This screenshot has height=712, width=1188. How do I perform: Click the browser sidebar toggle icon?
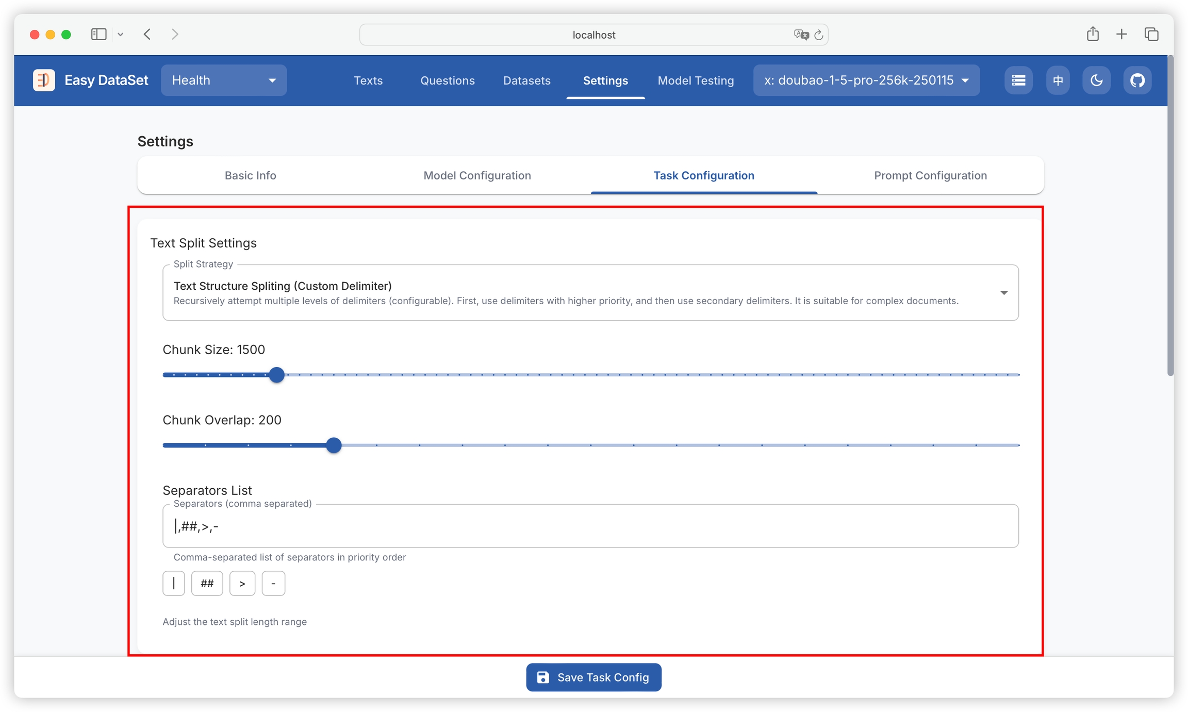coord(98,35)
